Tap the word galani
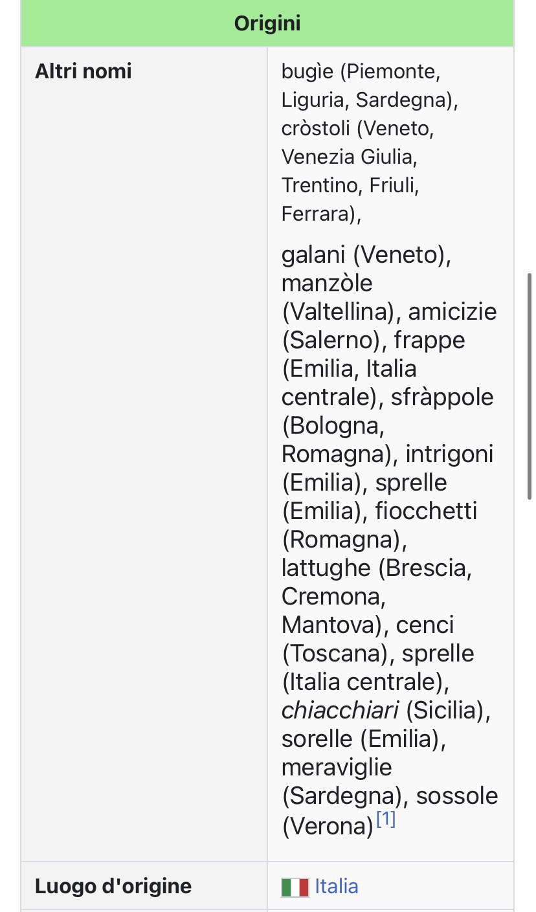 (x=313, y=255)
